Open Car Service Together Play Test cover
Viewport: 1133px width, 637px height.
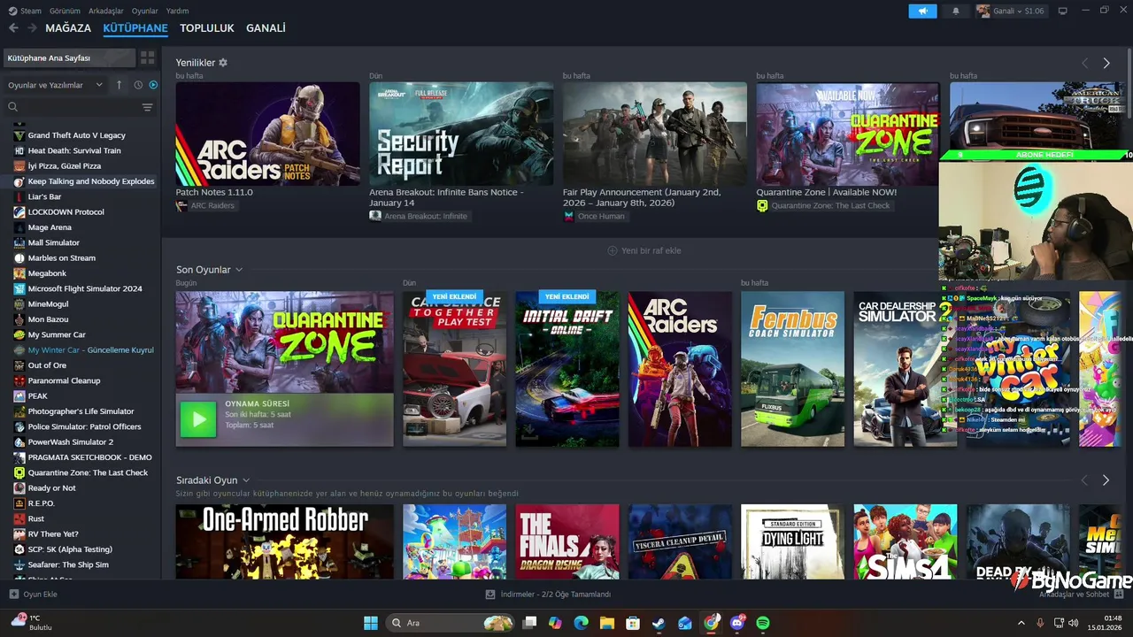tap(455, 369)
